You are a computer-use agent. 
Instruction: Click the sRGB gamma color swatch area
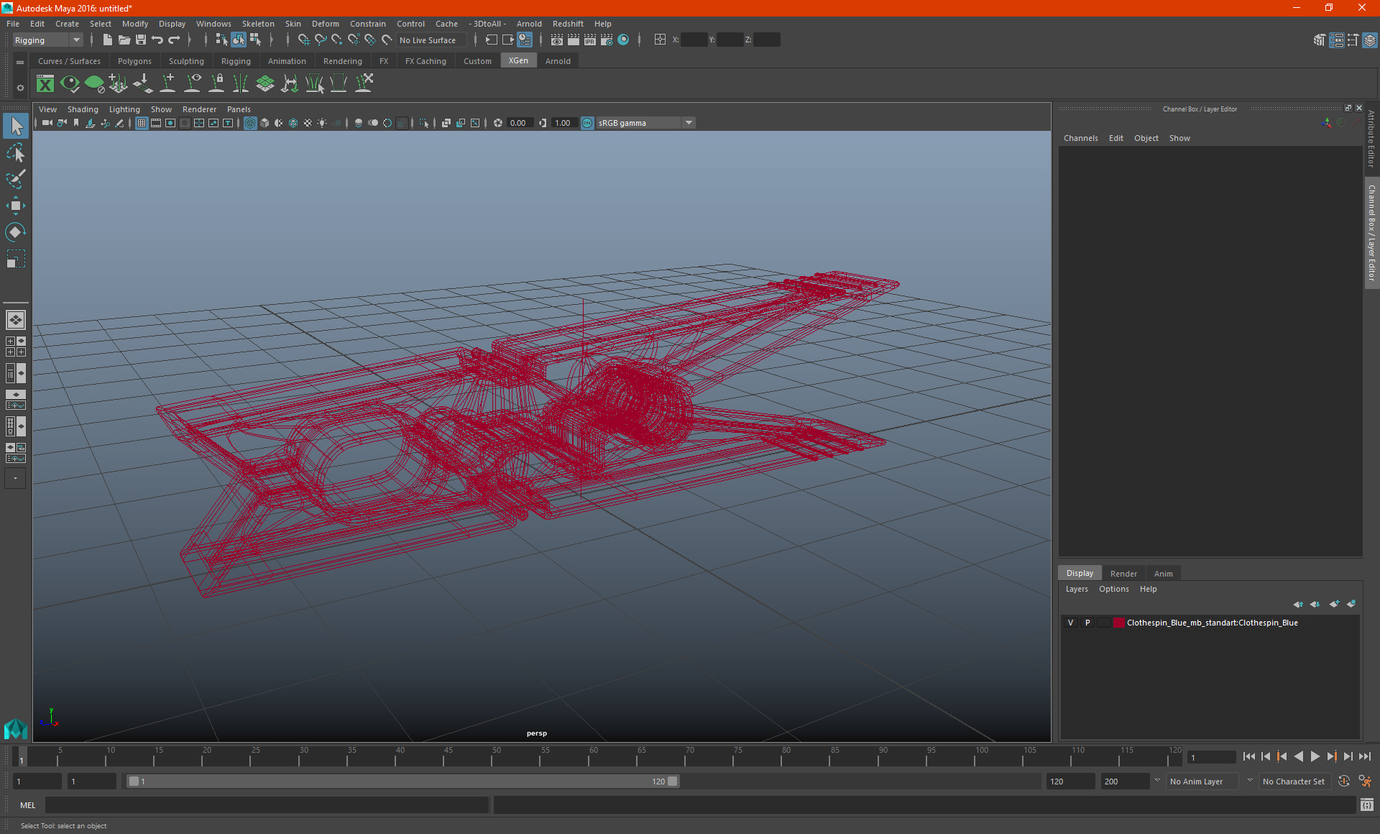pos(587,122)
